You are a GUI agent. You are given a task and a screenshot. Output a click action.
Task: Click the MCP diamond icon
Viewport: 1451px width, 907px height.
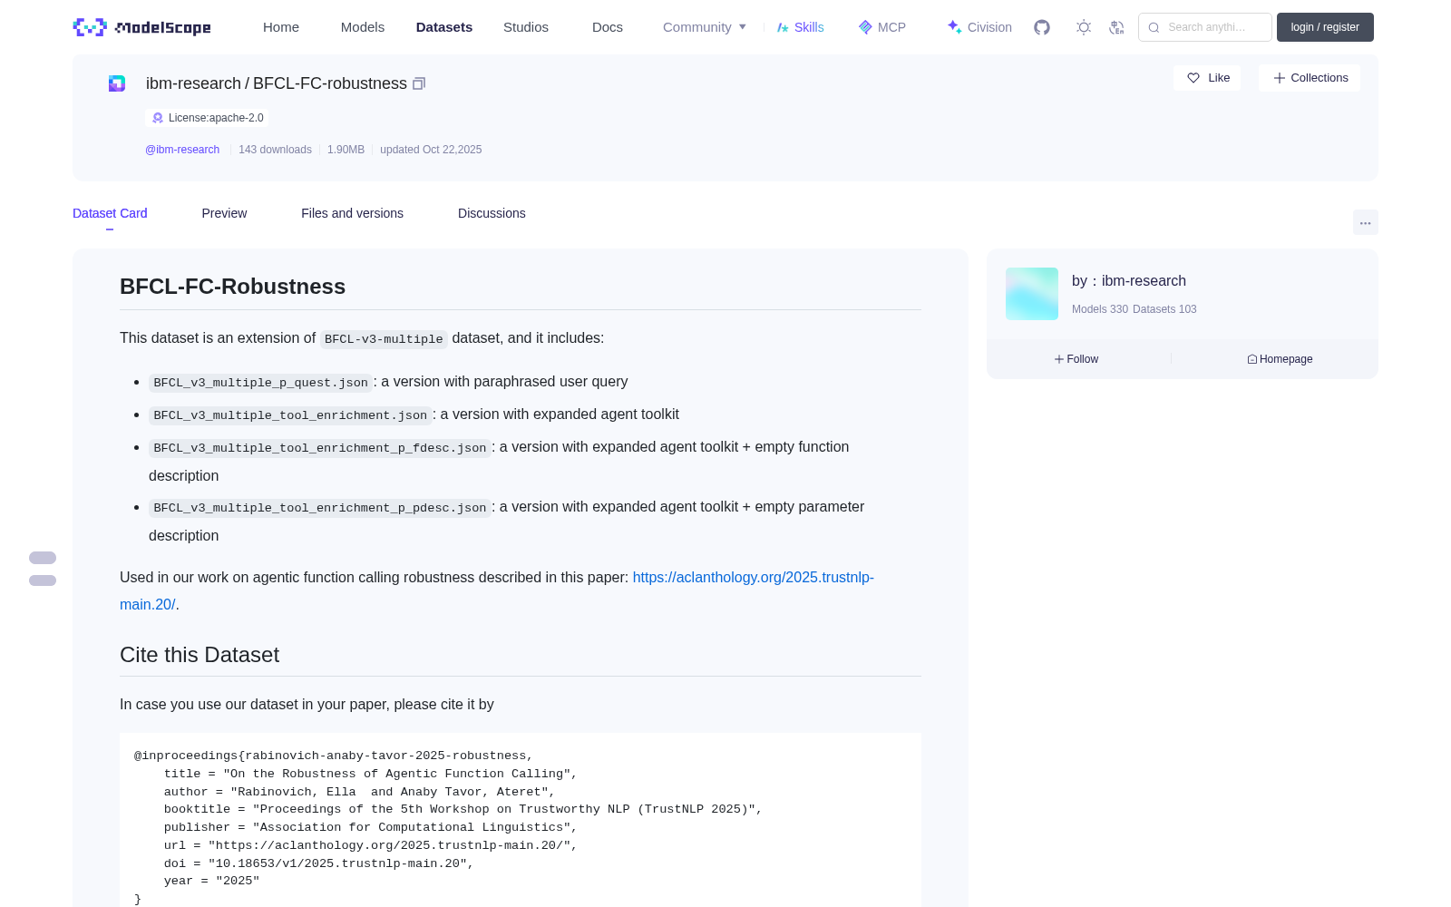865,27
